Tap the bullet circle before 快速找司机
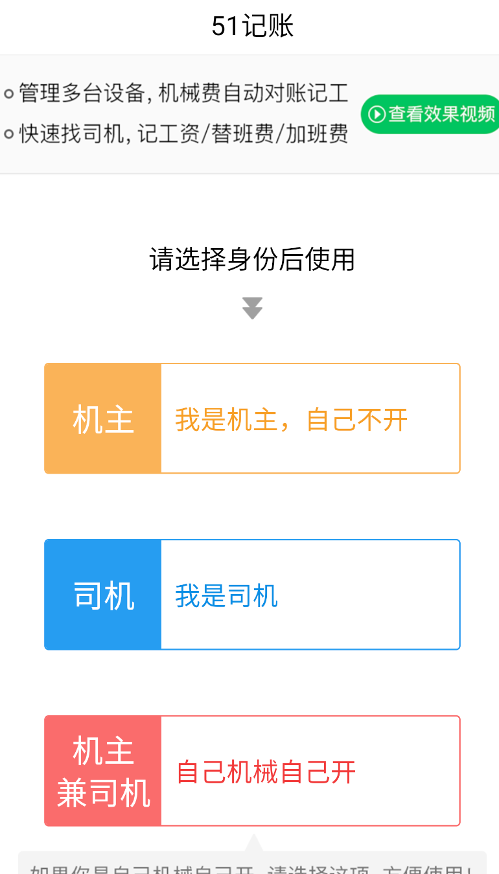The width and height of the screenshot is (499, 874). pos(9,134)
